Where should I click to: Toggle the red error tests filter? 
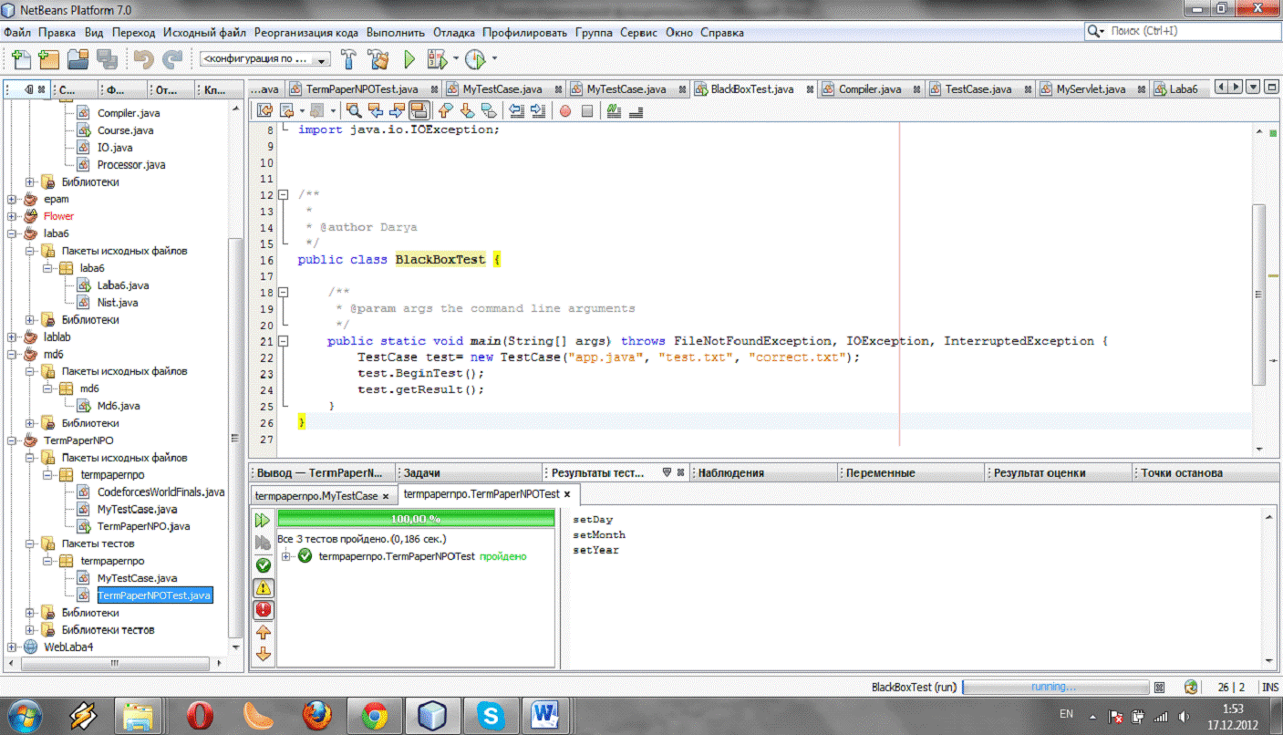[x=263, y=609]
